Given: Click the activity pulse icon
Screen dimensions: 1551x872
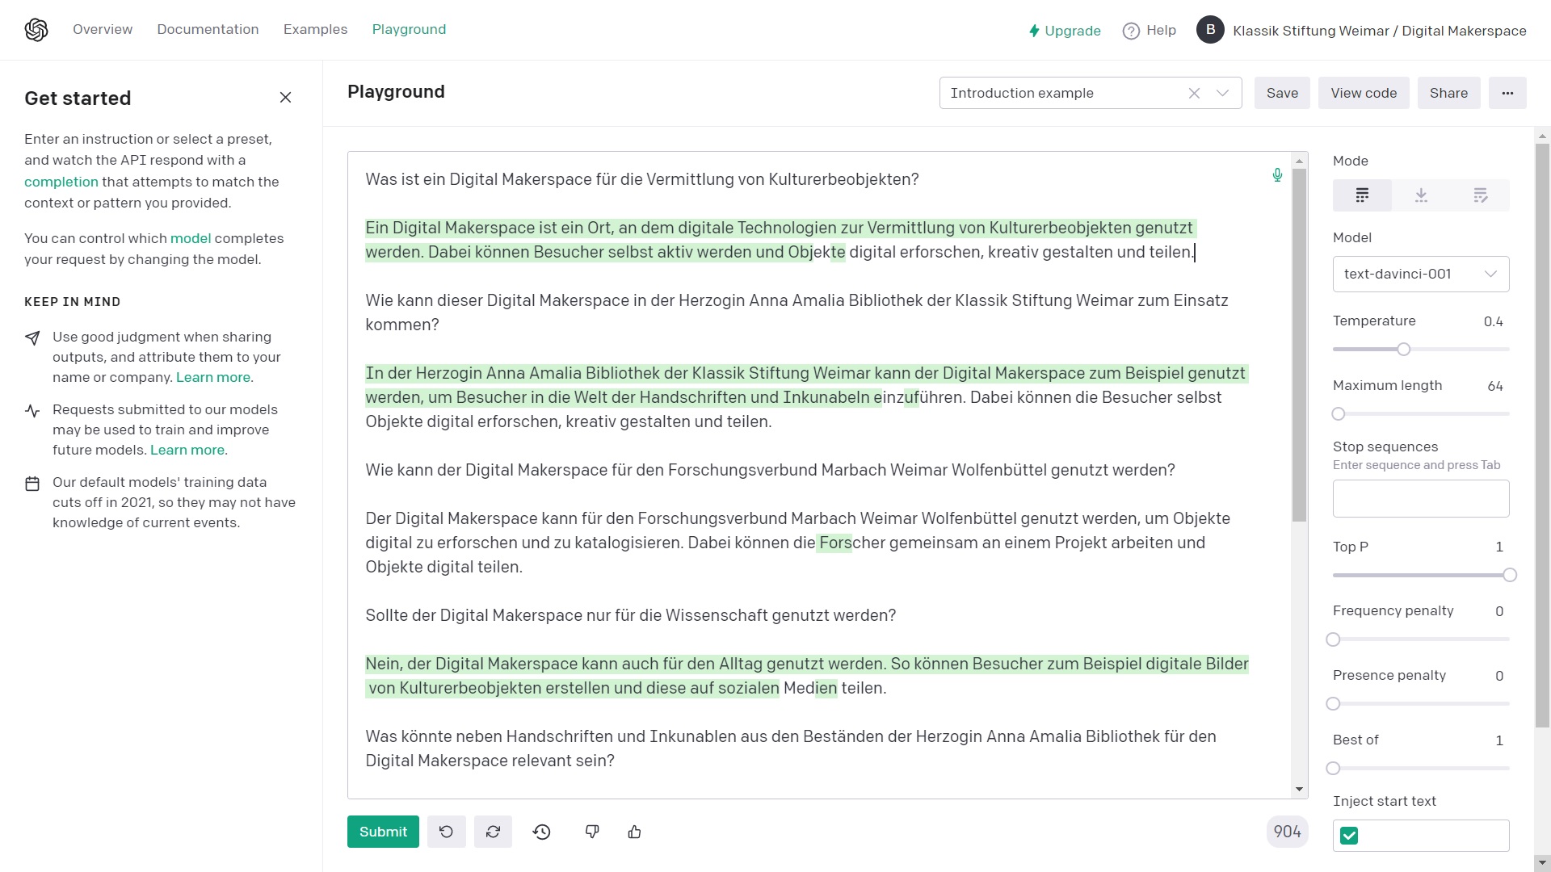Looking at the screenshot, I should (x=32, y=410).
